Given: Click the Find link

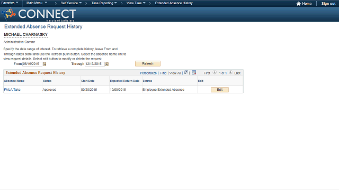Looking at the screenshot, I should (163, 73).
